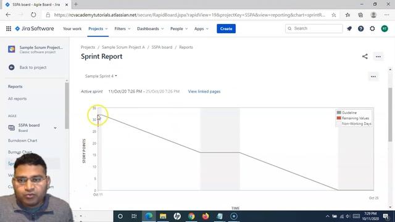This screenshot has height=222, width=395.
Task: Bookmark page with the star icon
Action: (333, 15)
